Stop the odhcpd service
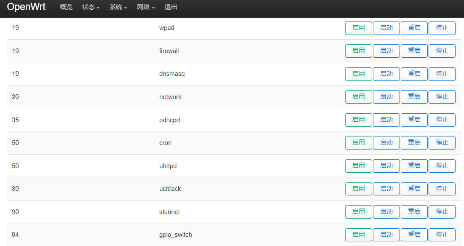The width and height of the screenshot is (464, 246). click(442, 120)
